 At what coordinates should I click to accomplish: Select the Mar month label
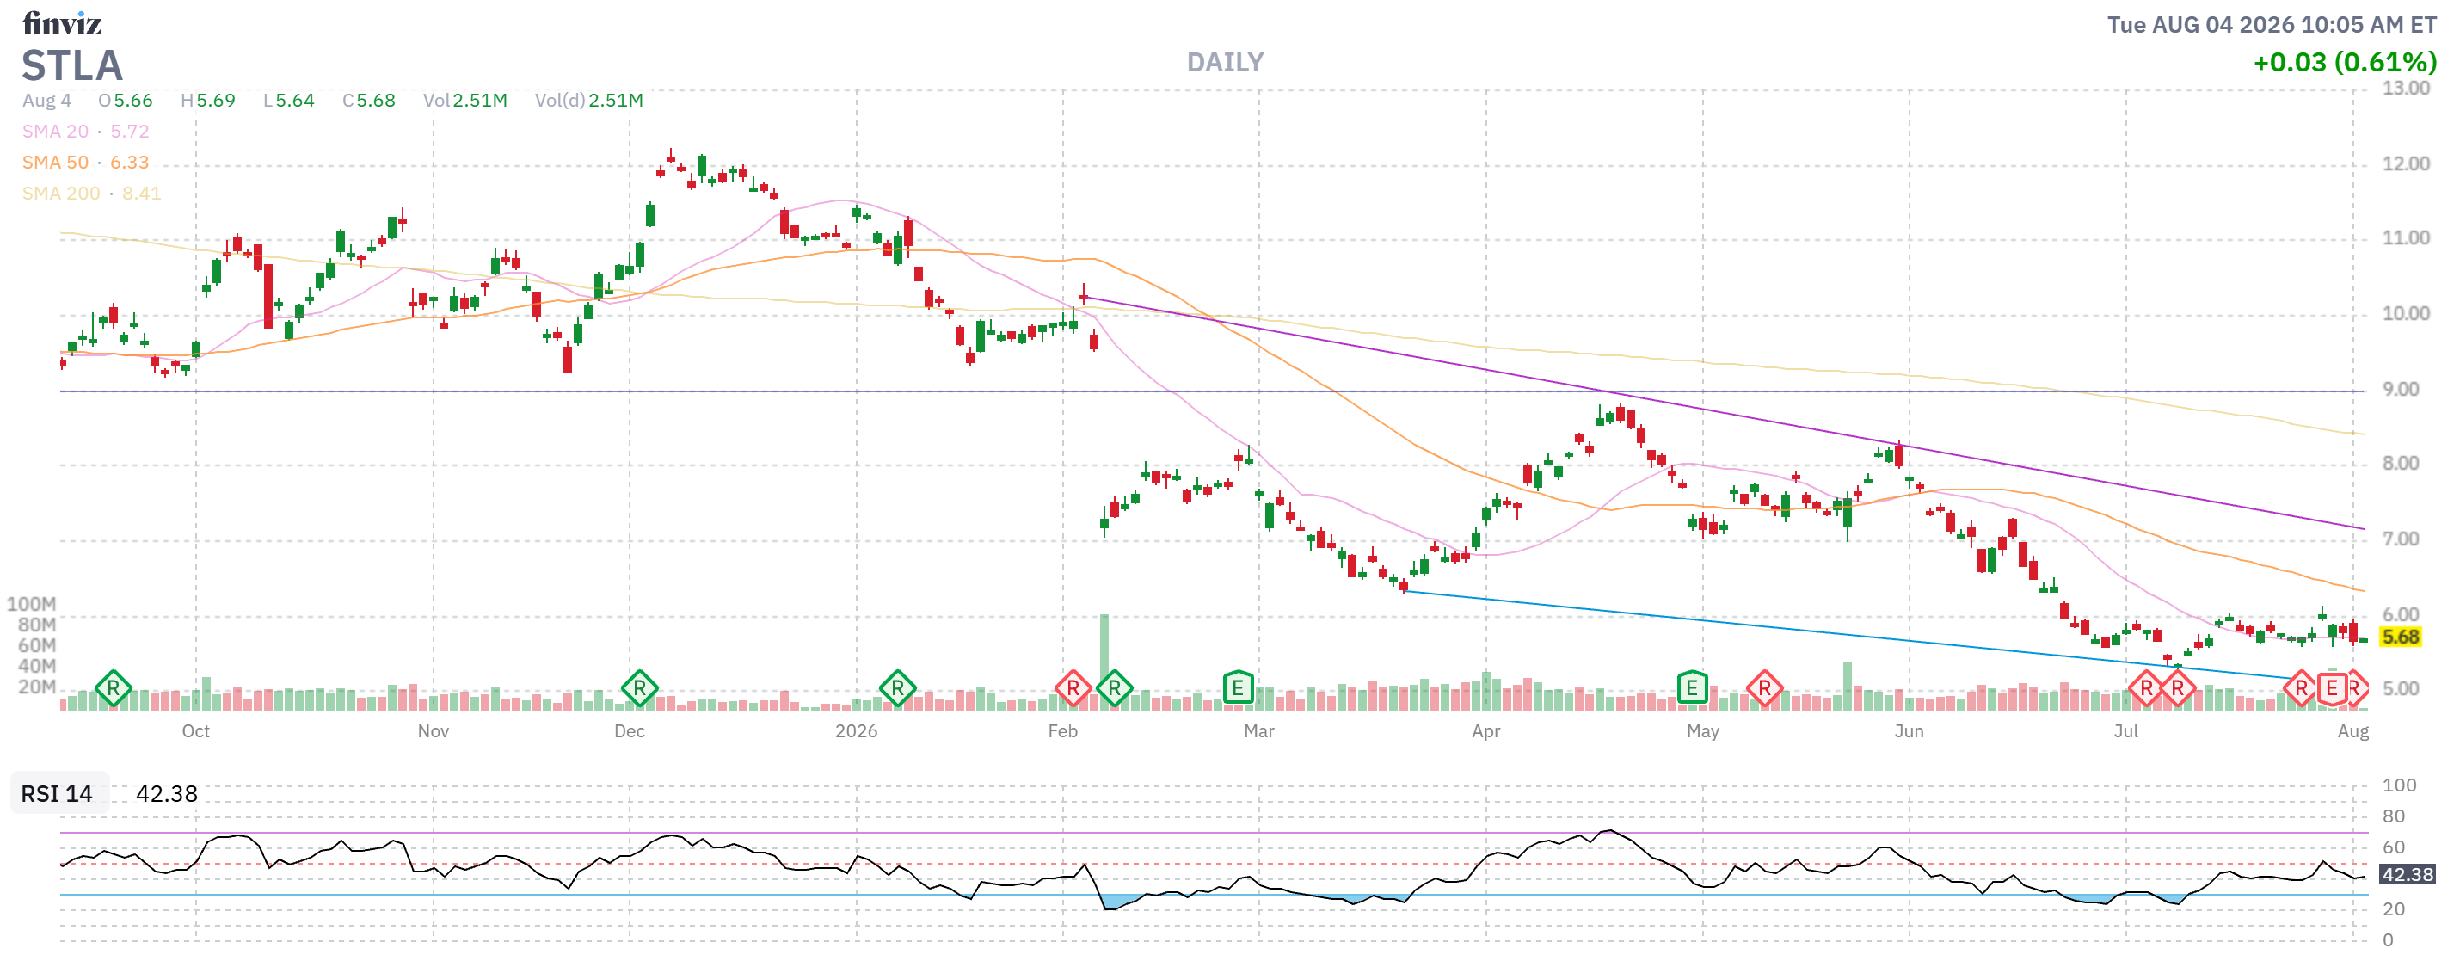tap(1258, 731)
